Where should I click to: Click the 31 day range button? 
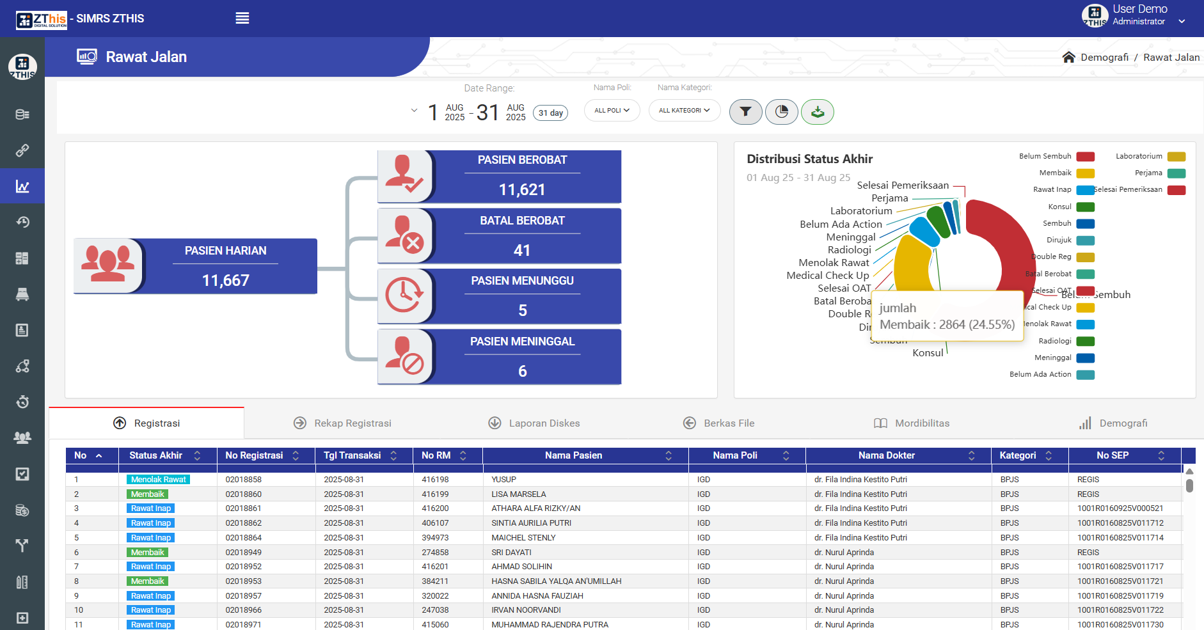[x=550, y=113]
